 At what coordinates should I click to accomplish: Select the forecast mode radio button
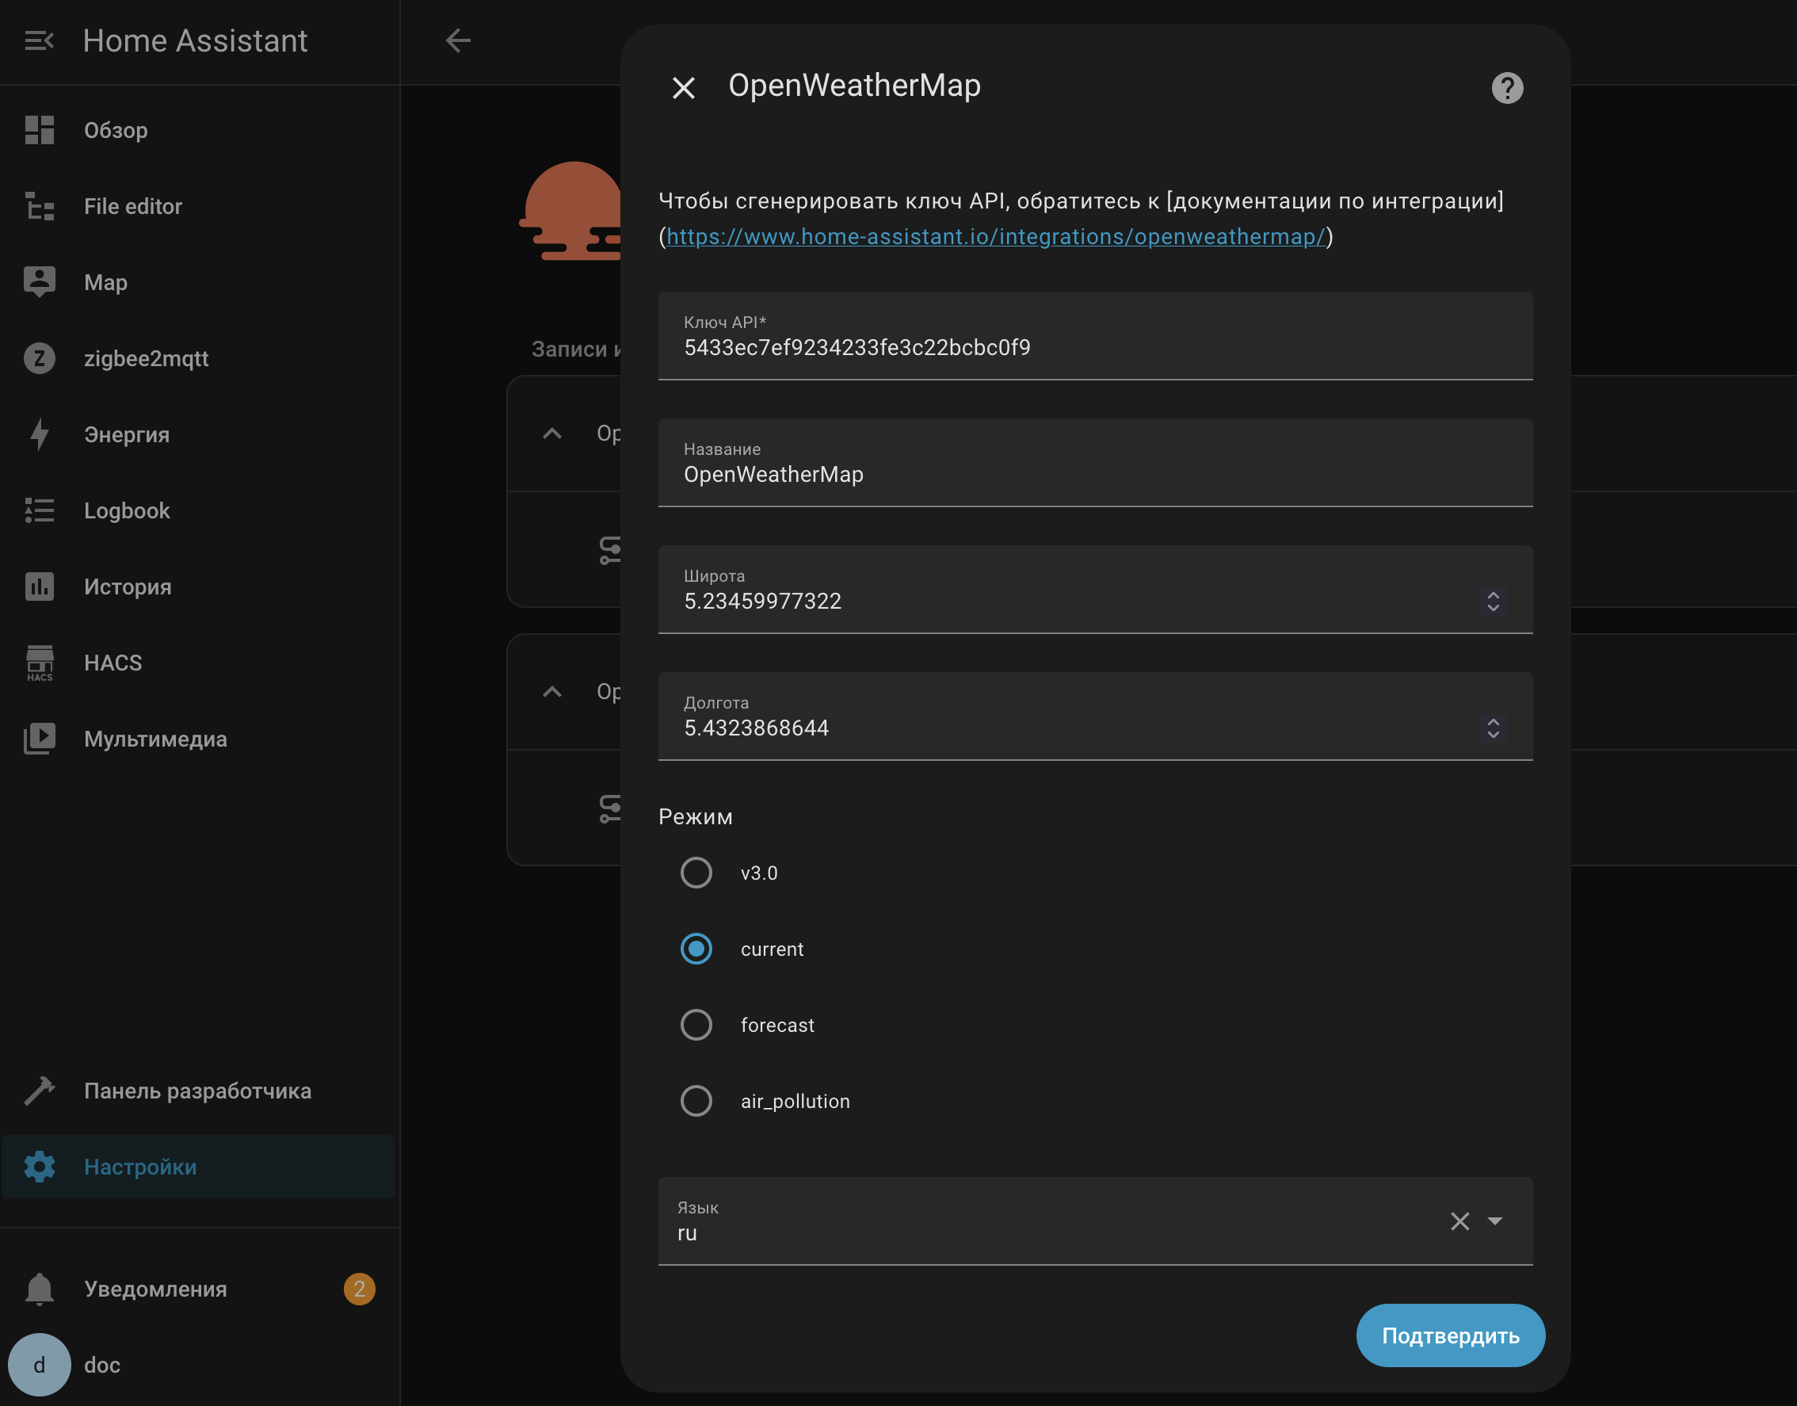point(696,1025)
